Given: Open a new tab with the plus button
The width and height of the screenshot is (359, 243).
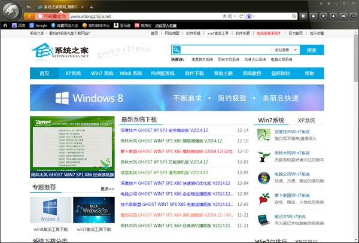Looking at the screenshot, I should 91,8.
